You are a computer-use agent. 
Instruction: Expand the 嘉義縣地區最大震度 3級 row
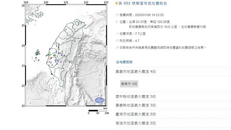coord(173,105)
